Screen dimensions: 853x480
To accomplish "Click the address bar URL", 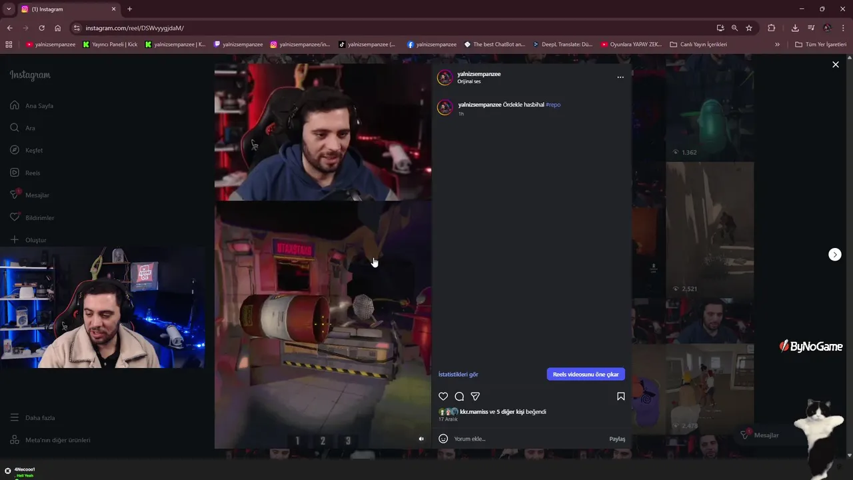I will pos(135,28).
